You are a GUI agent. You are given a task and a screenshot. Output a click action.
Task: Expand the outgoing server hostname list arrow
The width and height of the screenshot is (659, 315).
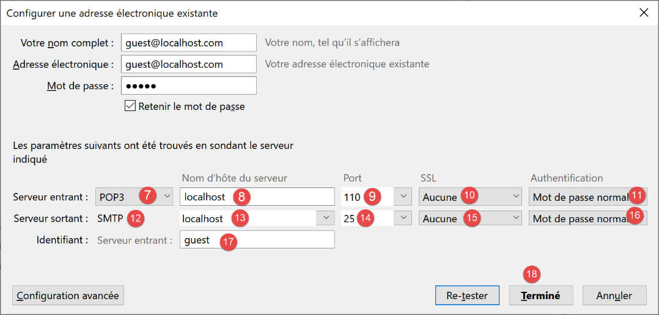coord(325,219)
